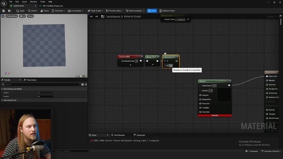283x159 pixels.
Task: Click the TexCoord output pin
Action: (141, 61)
